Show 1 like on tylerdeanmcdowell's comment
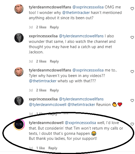This screenshot has width=135, height=154. point(41,148)
